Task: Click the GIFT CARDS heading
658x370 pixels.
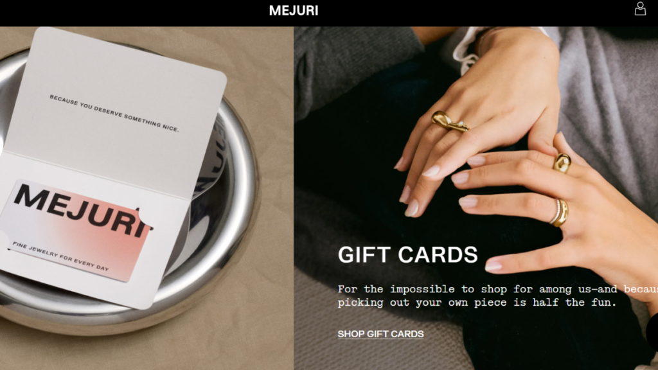Action: (408, 254)
